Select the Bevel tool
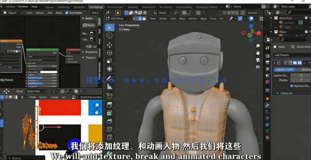The height and width of the screenshot is (160, 311). click(110, 121)
